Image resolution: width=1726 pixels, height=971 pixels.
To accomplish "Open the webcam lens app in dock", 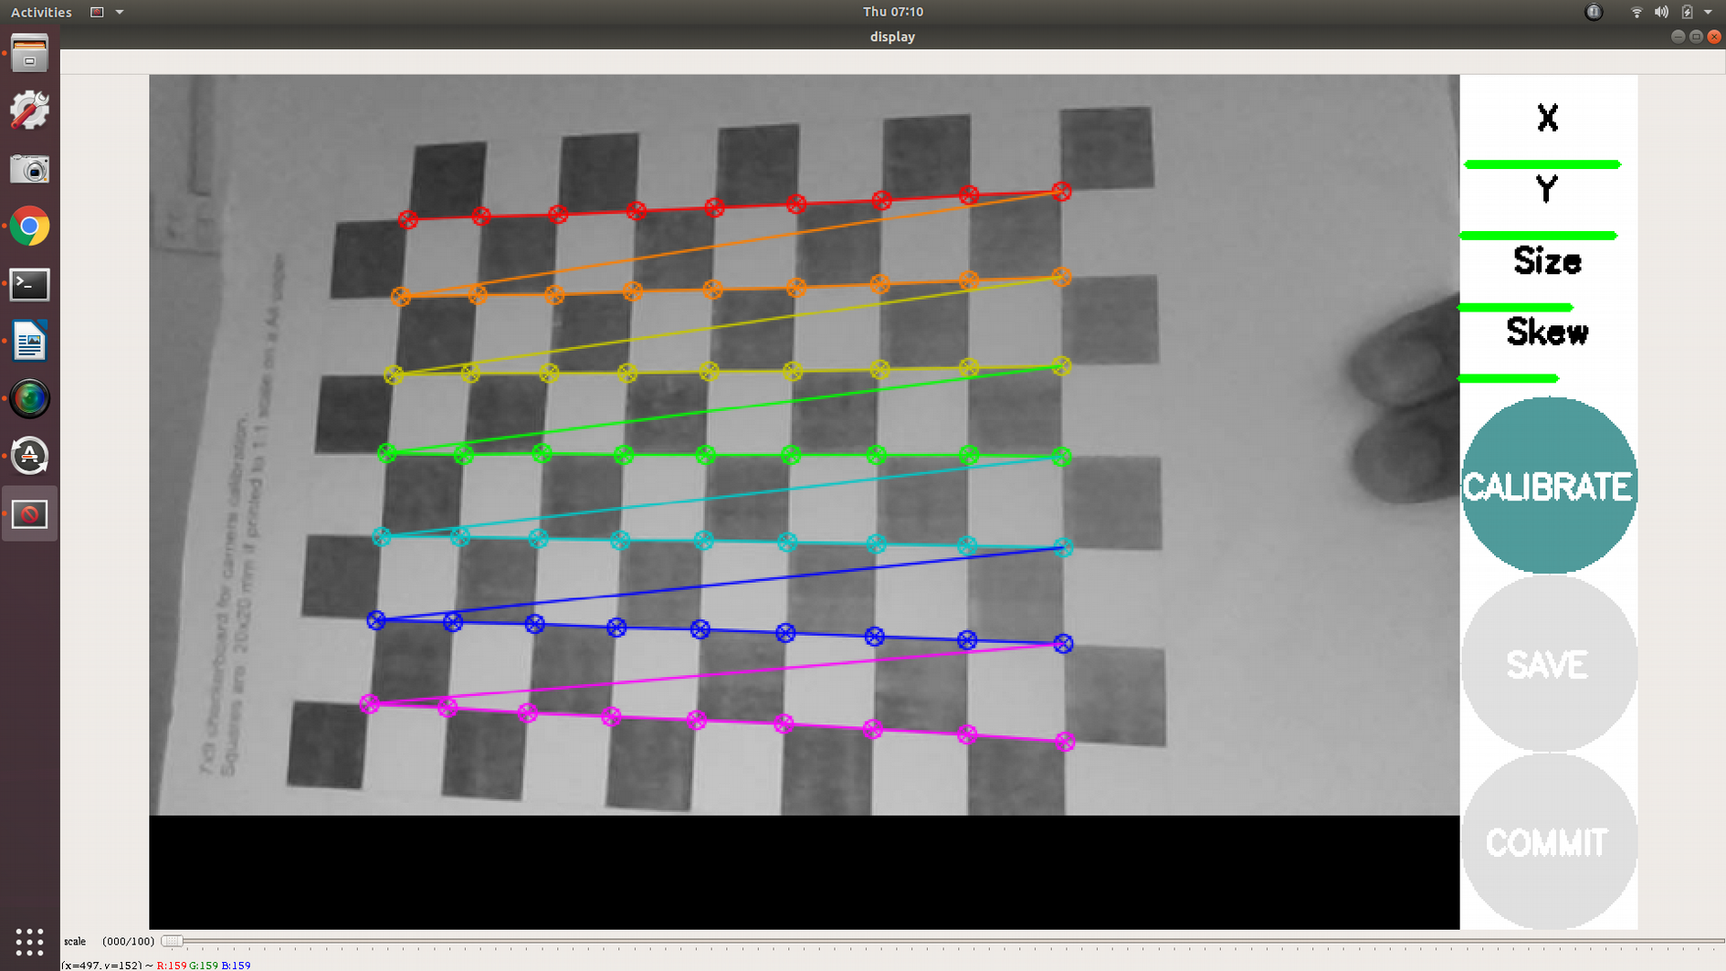I will tap(29, 399).
